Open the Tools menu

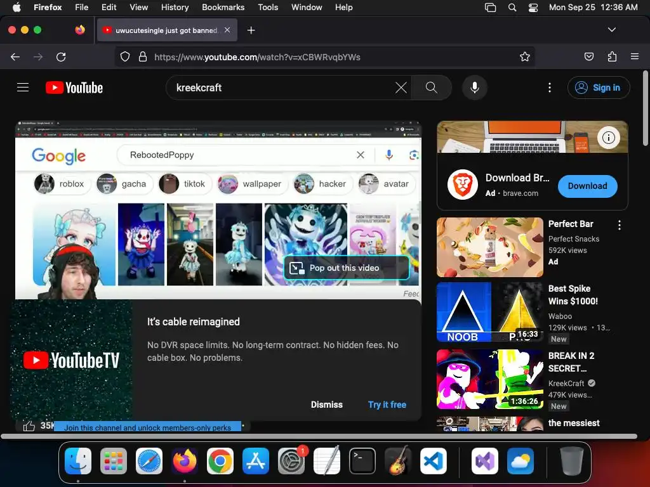[268, 7]
